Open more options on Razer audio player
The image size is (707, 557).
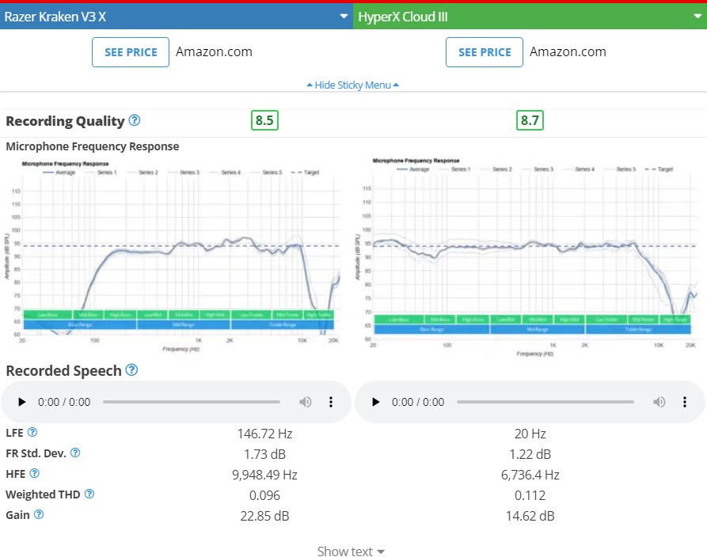coord(331,402)
